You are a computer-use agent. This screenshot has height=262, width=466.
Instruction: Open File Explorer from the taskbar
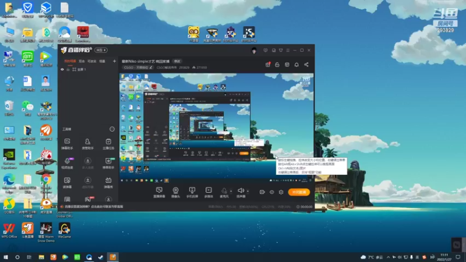pos(41,257)
